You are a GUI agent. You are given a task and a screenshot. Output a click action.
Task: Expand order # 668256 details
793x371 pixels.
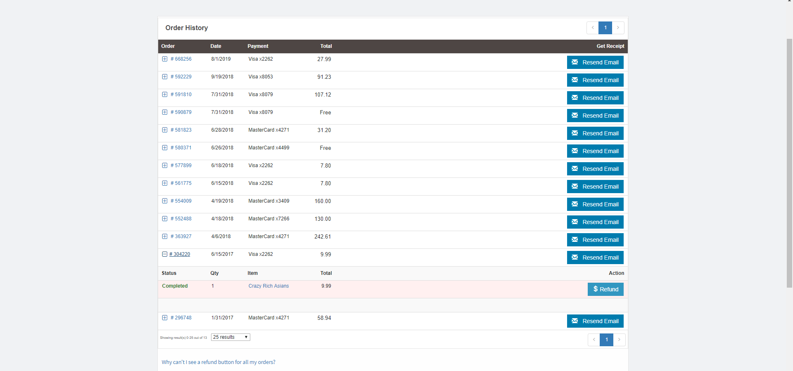(164, 59)
